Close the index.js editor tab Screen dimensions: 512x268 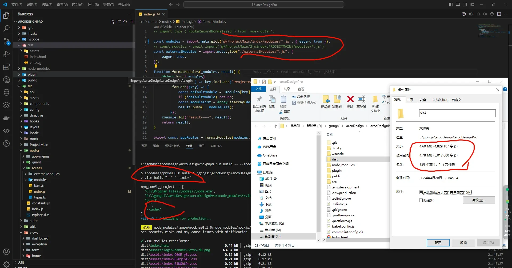tap(163, 14)
